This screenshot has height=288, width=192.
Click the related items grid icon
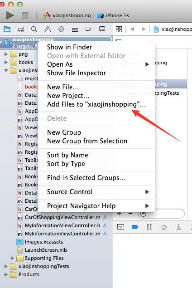pos(119,29)
